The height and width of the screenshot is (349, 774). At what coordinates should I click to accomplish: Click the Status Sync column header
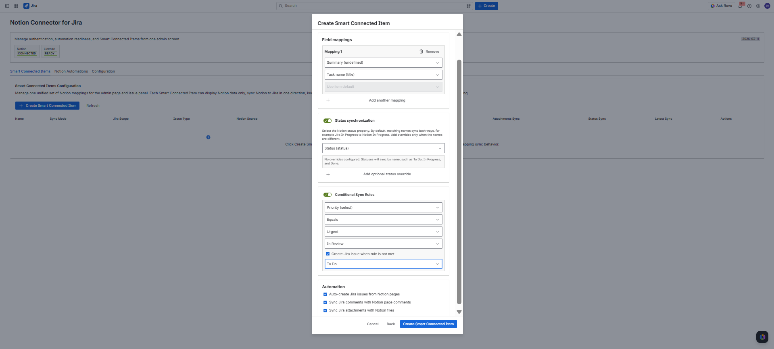597,119
